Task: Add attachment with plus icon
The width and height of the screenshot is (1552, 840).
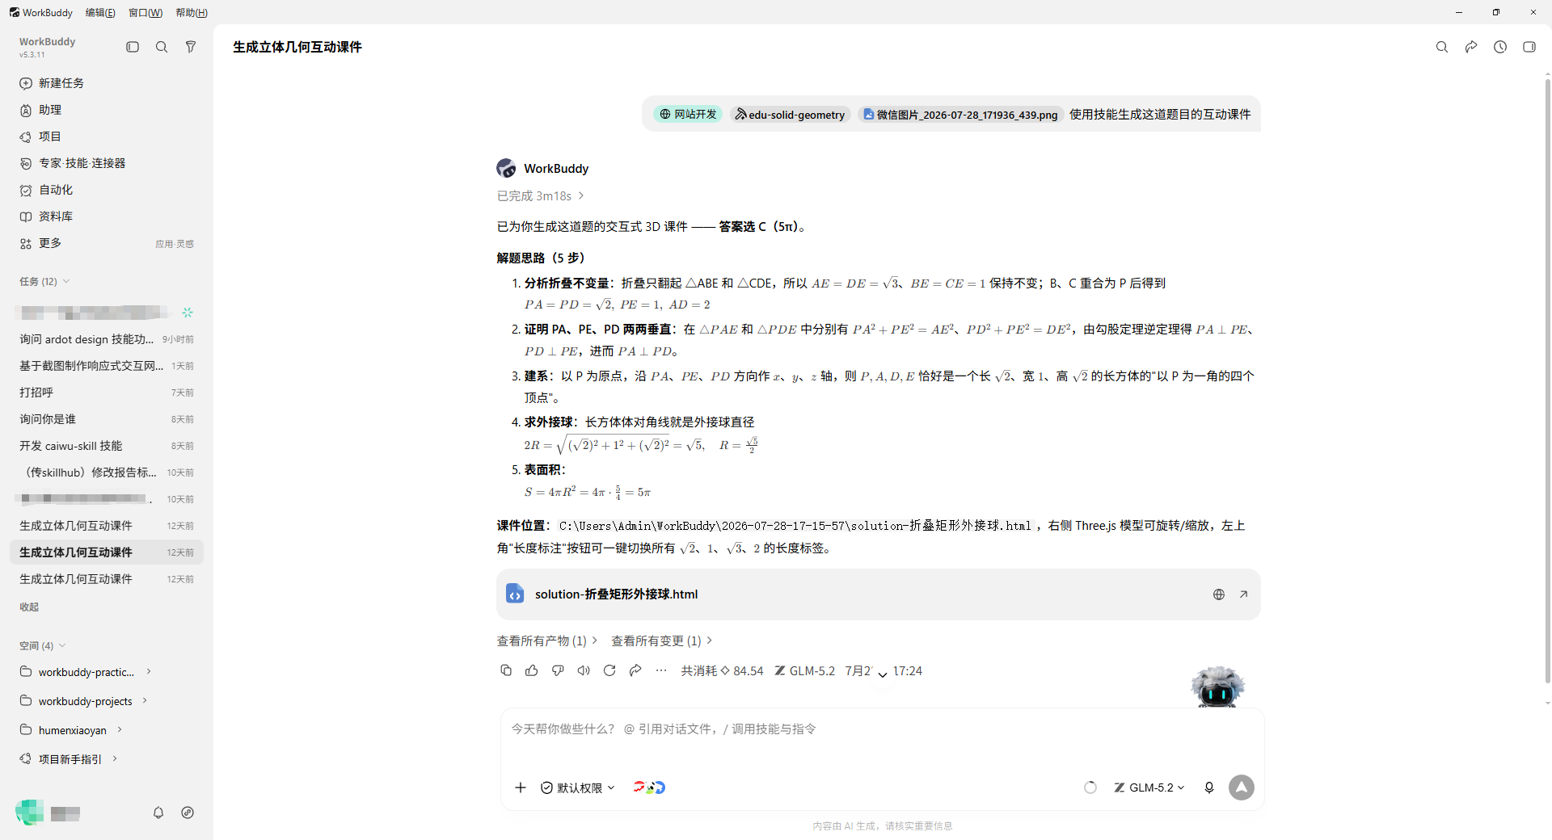Action: pos(521,787)
